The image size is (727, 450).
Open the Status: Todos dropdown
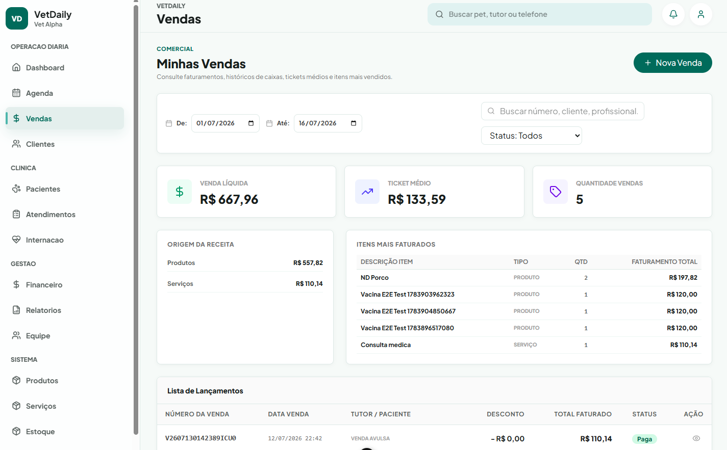pos(532,136)
